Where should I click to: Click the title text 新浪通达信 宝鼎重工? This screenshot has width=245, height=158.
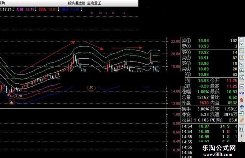84,3
